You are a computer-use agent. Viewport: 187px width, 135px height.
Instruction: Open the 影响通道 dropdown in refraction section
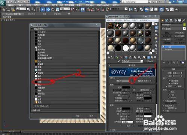128,122
